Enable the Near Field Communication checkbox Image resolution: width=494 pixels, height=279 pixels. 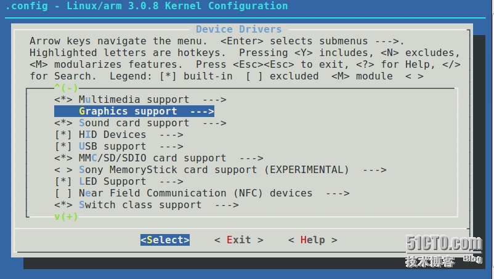pyautogui.click(x=63, y=193)
